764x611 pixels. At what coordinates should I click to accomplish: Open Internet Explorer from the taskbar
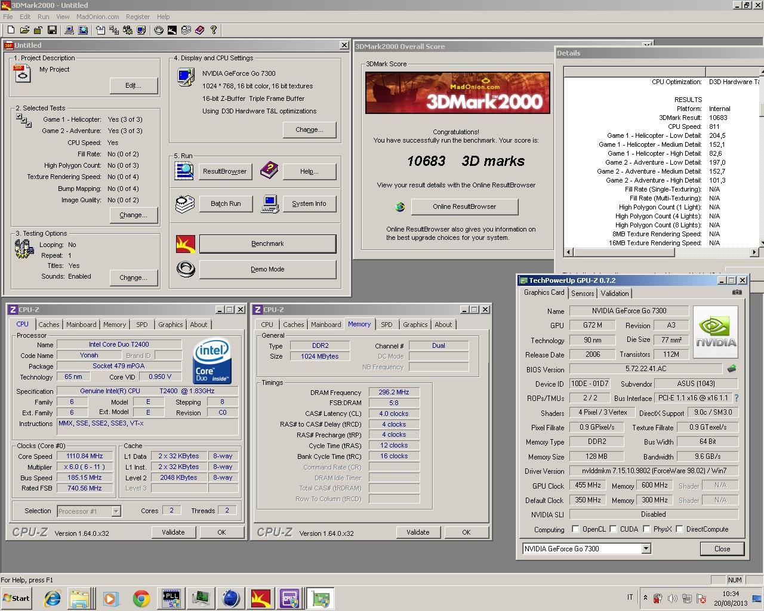point(53,598)
